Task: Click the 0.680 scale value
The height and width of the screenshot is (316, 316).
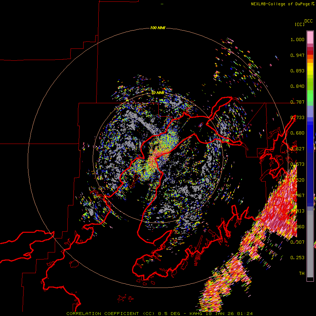Action: coord(297,133)
